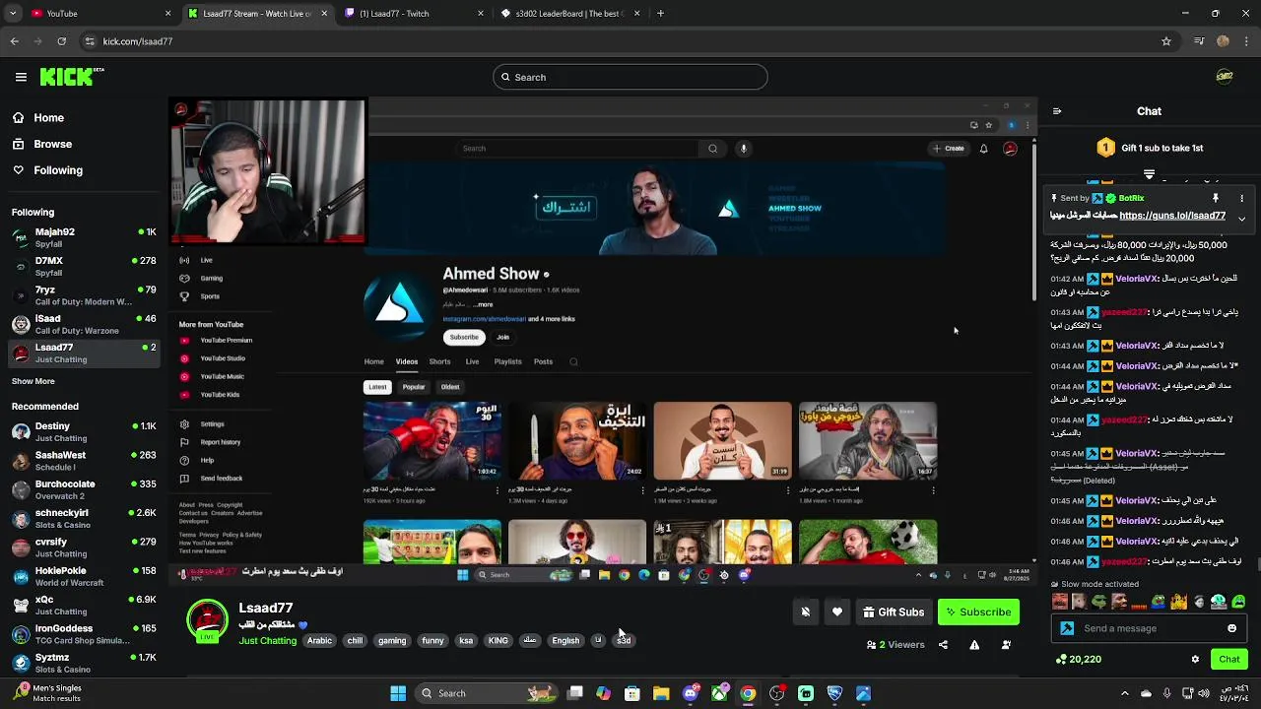The width and height of the screenshot is (1261, 709).
Task: Open File Explorer from taskbar
Action: 661,693
